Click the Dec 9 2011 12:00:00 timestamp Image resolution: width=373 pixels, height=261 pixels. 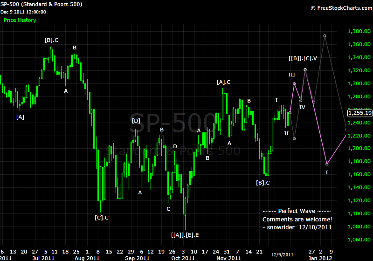(x=23, y=12)
